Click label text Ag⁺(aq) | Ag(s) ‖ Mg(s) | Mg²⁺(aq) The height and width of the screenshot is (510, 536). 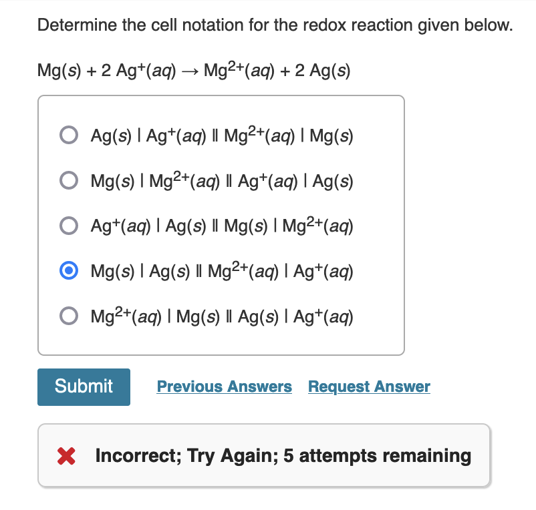pyautogui.click(x=222, y=226)
